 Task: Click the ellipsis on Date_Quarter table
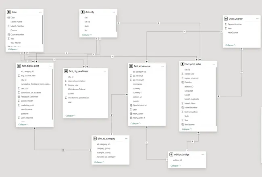pyautogui.click(x=252, y=19)
